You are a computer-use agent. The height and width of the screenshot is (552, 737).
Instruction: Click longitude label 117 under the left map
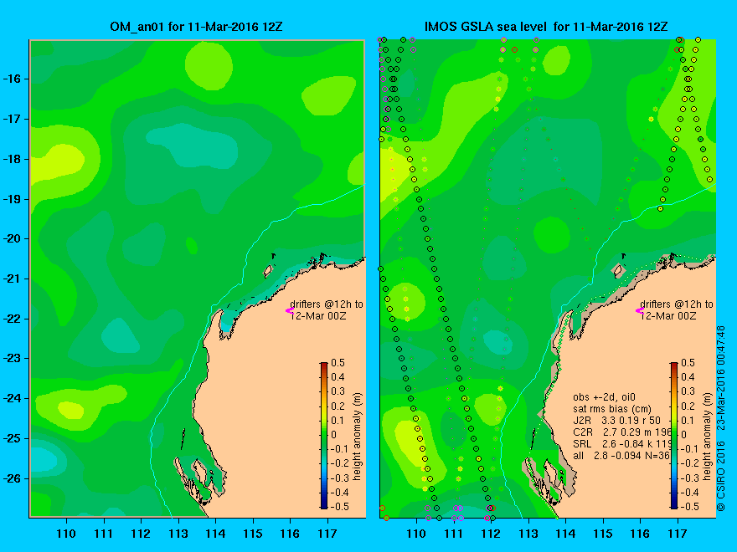[327, 534]
